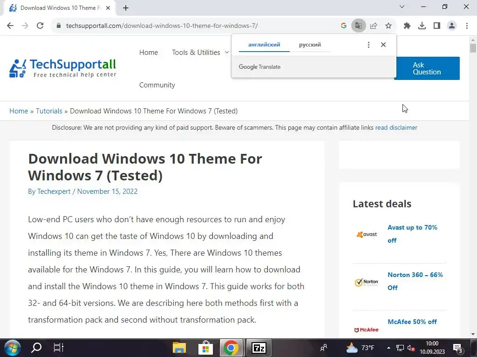This screenshot has height=357, width=477.
Task: Open Chrome downloads panel
Action: pos(422,26)
